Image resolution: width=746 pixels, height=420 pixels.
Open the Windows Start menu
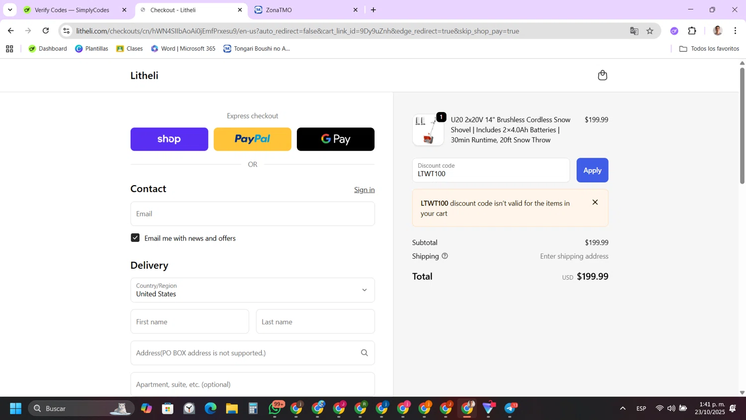point(15,409)
